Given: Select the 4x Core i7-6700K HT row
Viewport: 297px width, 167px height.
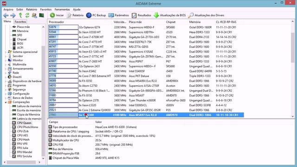Looking at the screenshot, I should (x=146, y=37).
